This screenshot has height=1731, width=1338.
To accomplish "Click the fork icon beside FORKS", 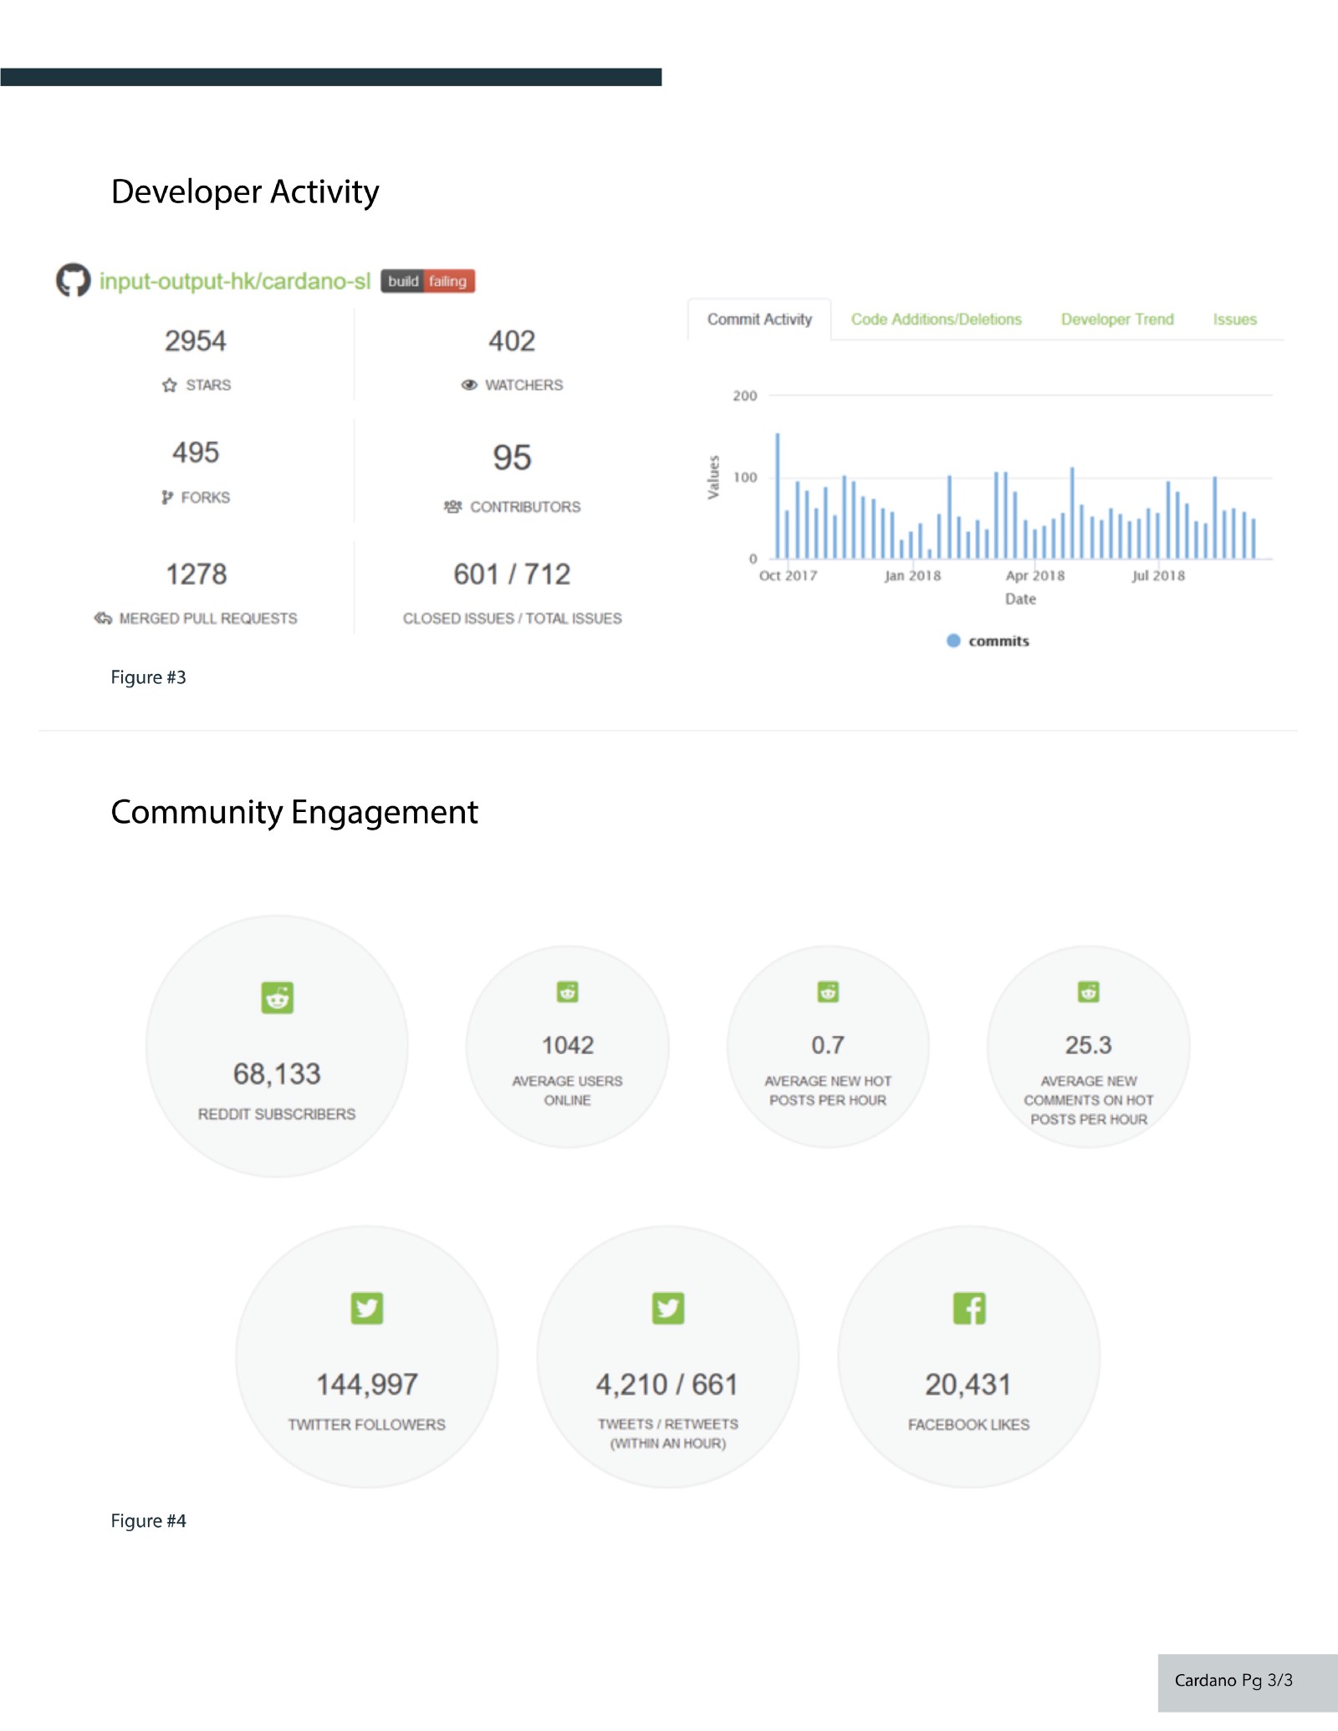I will (x=167, y=498).
